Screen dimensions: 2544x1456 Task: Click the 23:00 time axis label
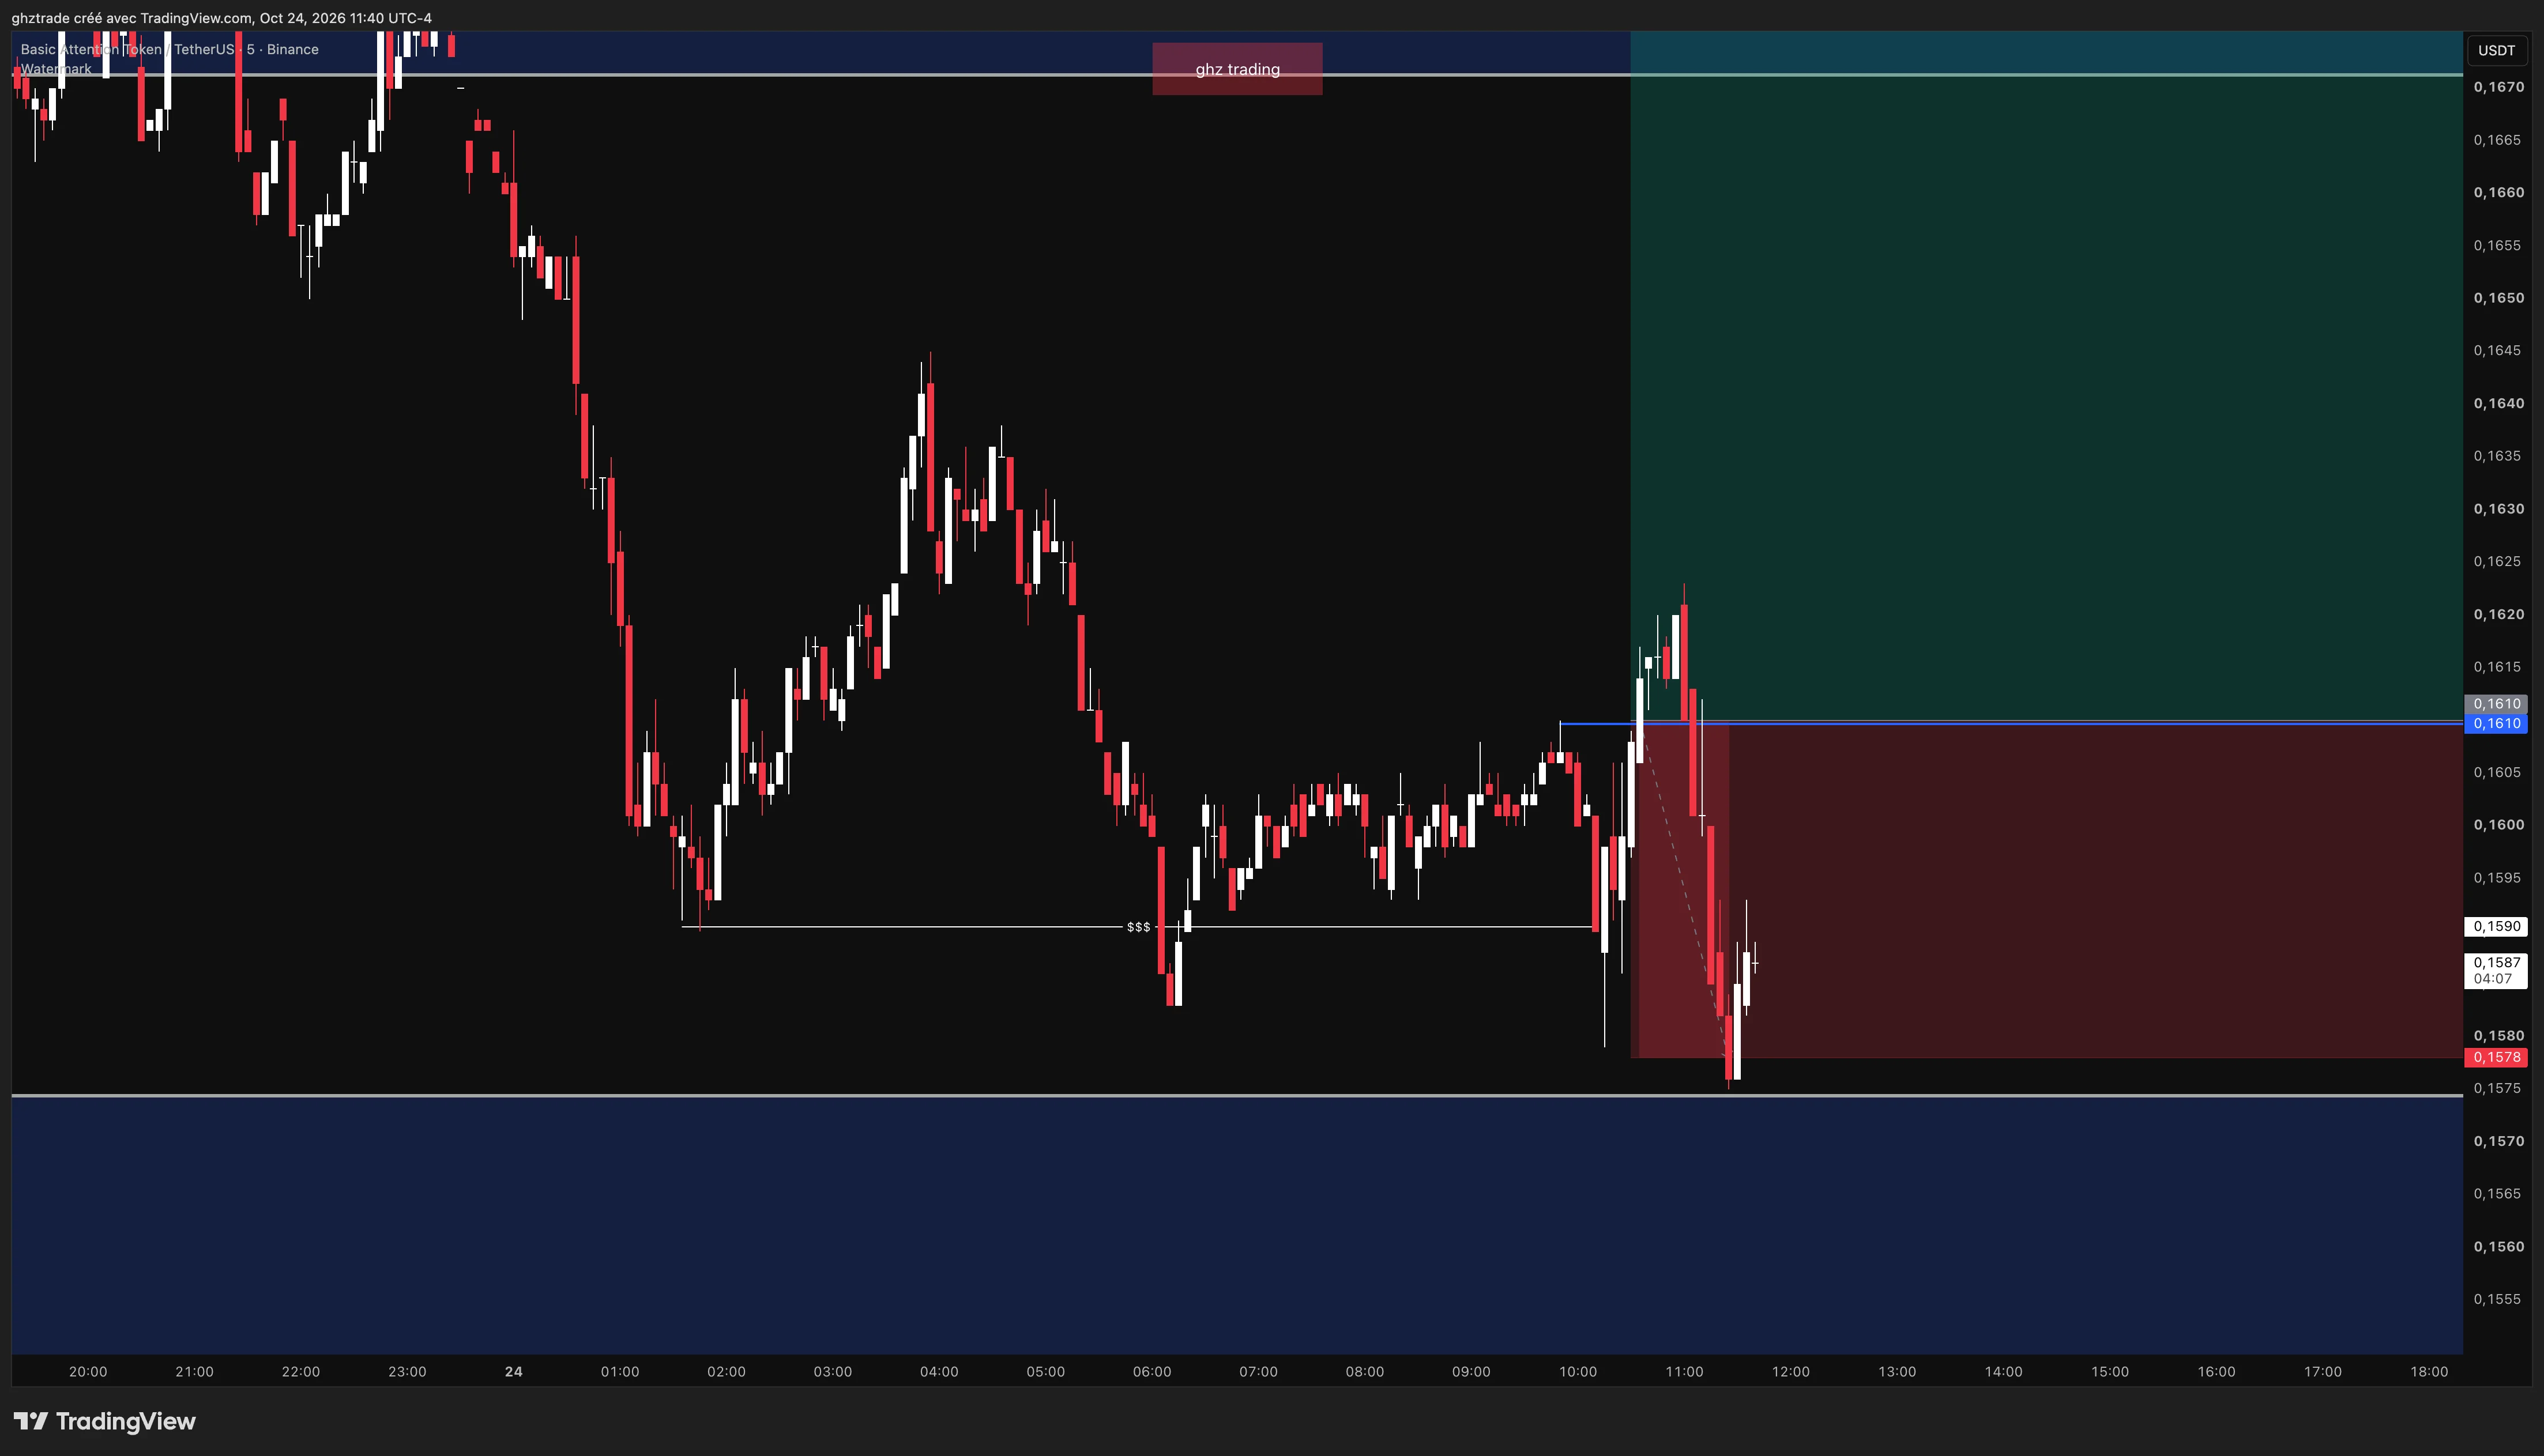click(407, 1372)
